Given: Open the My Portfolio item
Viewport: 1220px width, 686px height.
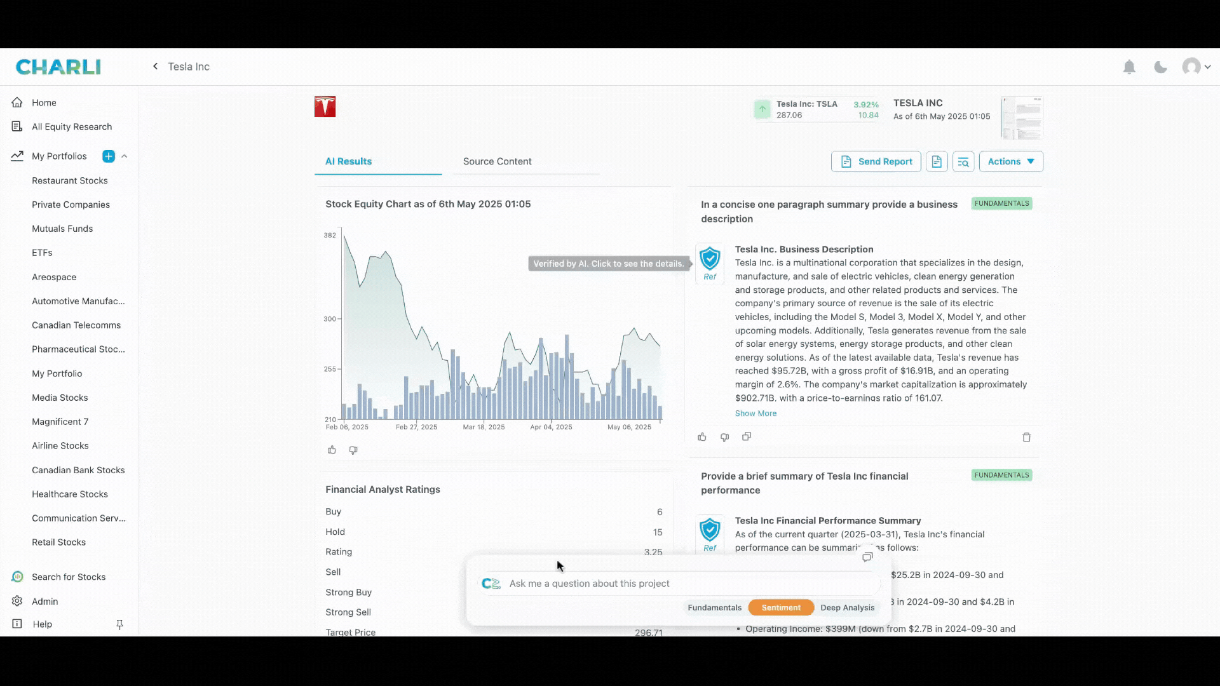Looking at the screenshot, I should [57, 373].
